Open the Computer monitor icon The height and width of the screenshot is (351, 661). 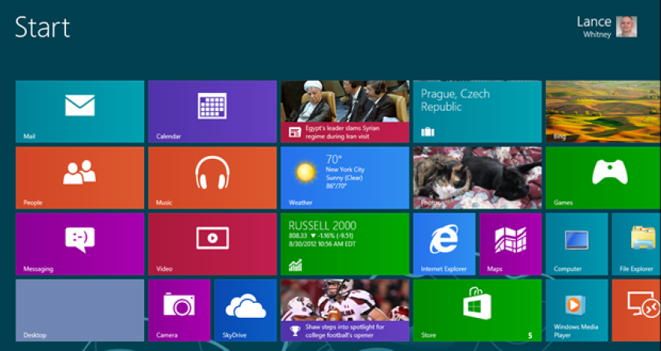(577, 240)
